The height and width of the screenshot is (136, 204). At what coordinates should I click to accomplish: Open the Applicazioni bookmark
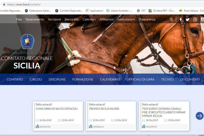[94, 11]
